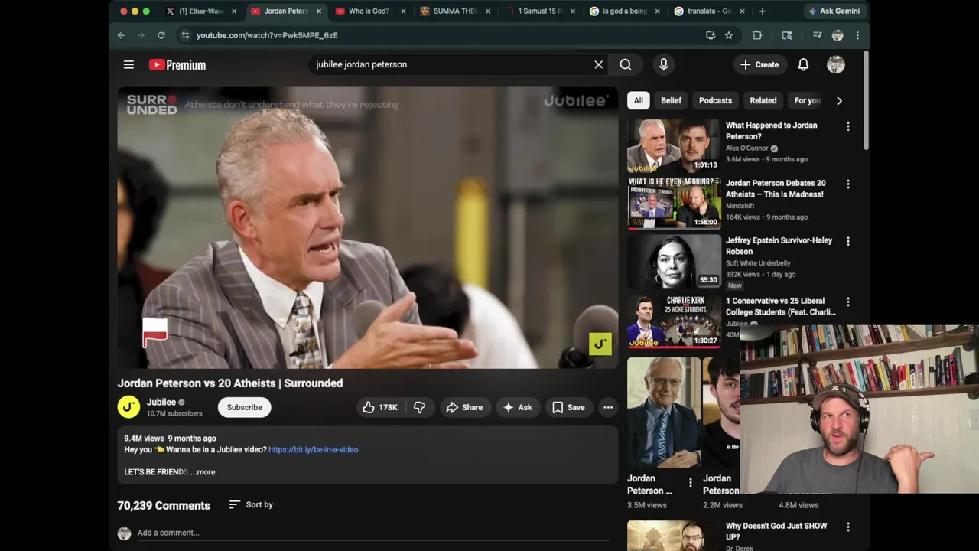Viewport: 979px width, 551px height.
Task: Open options for 1 Conservative vs 25 Liberal
Action: (847, 302)
